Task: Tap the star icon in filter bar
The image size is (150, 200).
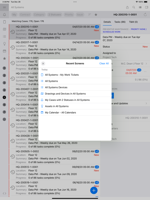Action: click(x=96, y=15)
